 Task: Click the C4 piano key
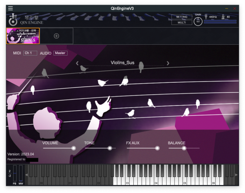[156, 181]
